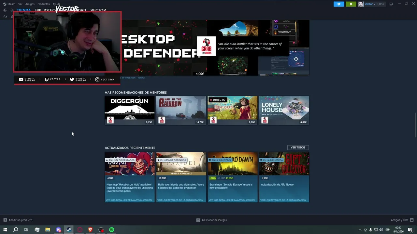Click the Steam taskbar icon
The height and width of the screenshot is (234, 417).
click(69, 230)
